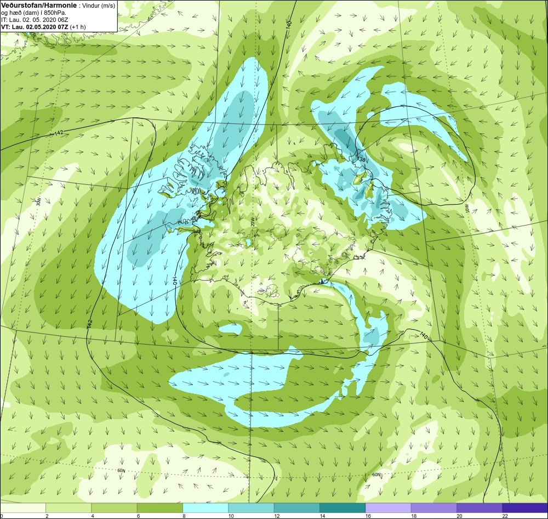Click the '138' height contour label northeast of Iceland
The width and height of the screenshot is (548, 519).
click(x=361, y=160)
